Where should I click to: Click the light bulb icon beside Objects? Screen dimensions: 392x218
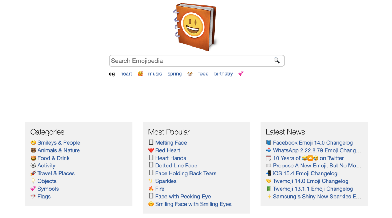click(x=33, y=181)
